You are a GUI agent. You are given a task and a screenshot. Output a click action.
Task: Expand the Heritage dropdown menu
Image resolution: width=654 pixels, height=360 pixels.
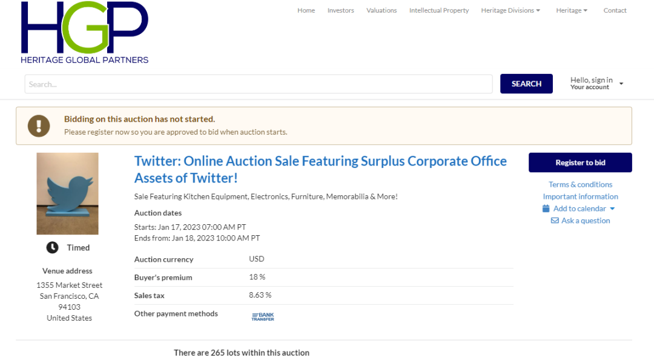(x=572, y=10)
